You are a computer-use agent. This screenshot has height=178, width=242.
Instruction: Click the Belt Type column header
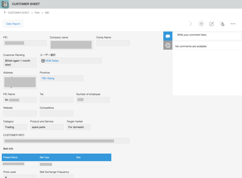pyautogui.click(x=44, y=157)
